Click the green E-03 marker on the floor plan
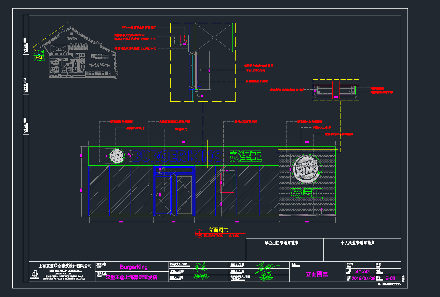The width and height of the screenshot is (440, 297). coord(39,55)
